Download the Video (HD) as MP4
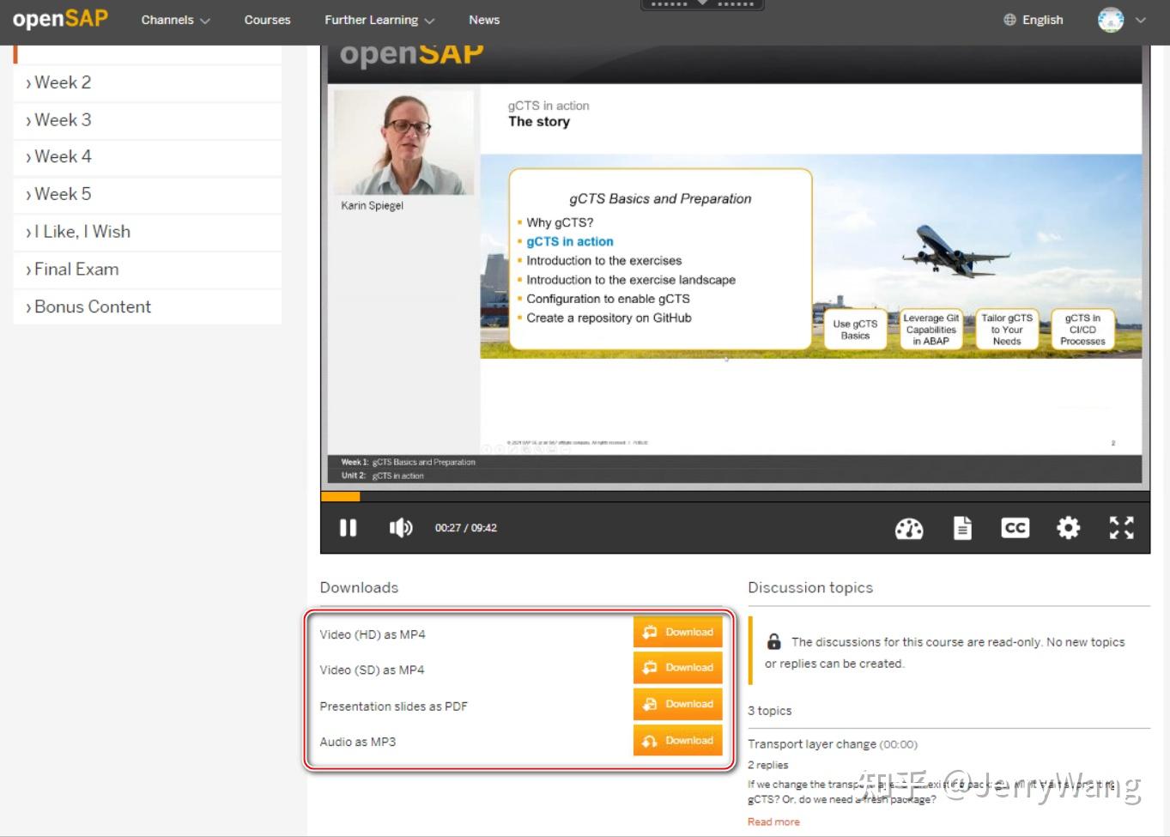The height and width of the screenshot is (837, 1170). pyautogui.click(x=677, y=632)
